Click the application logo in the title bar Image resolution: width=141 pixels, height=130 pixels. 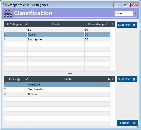(5, 5)
